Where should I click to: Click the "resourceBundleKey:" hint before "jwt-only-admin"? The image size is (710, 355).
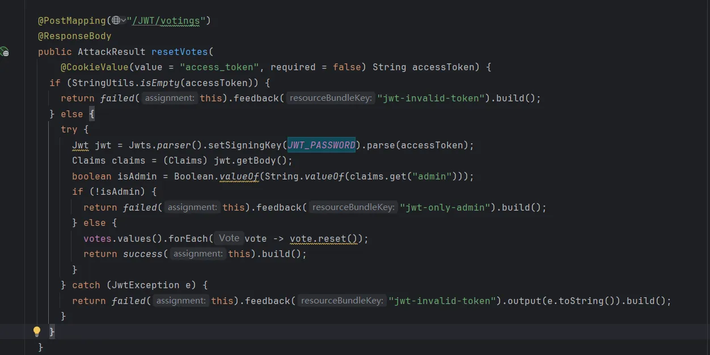click(353, 207)
